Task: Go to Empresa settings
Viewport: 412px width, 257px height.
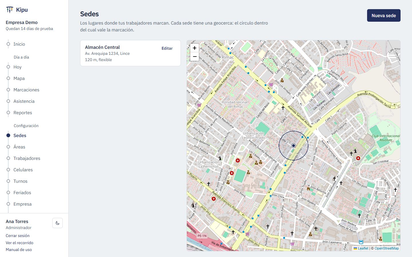Action: click(x=23, y=204)
